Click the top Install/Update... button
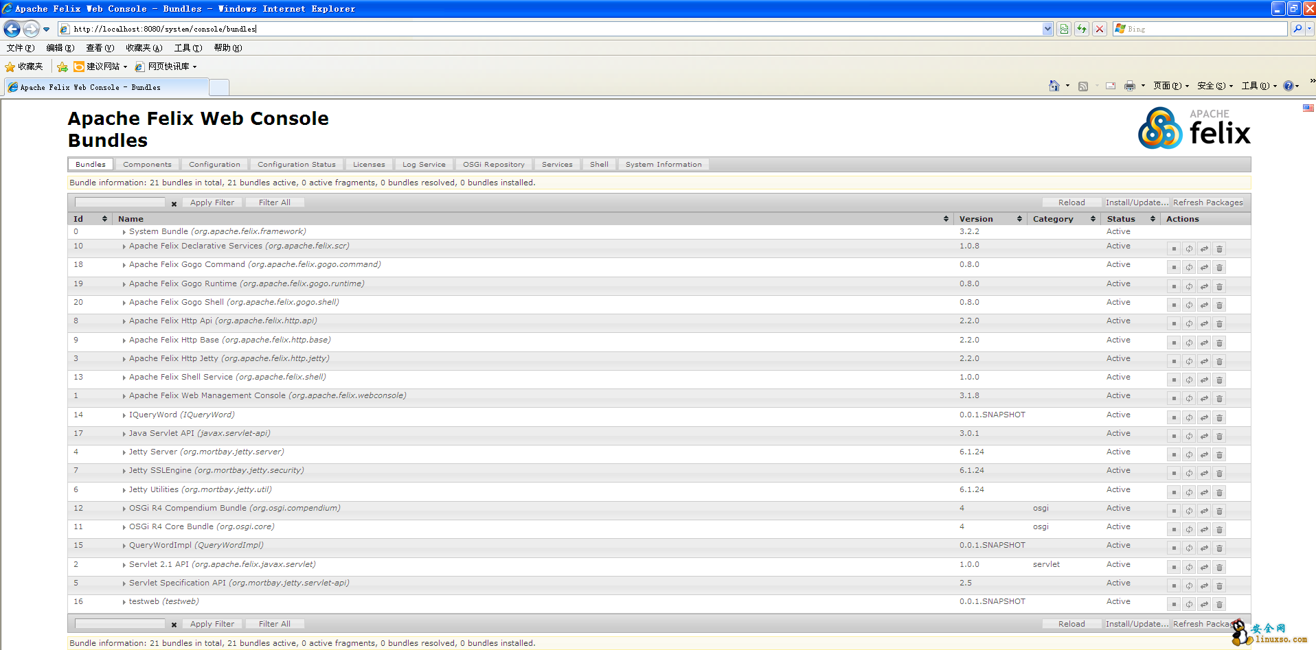The height and width of the screenshot is (650, 1316). pos(1136,202)
